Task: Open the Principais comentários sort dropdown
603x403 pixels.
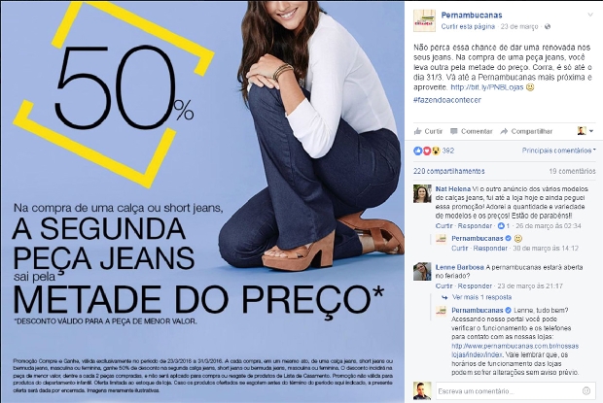Action: click(x=558, y=151)
